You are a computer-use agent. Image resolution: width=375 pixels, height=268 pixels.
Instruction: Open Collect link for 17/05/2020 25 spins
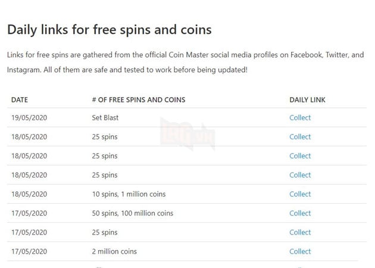[x=300, y=232]
